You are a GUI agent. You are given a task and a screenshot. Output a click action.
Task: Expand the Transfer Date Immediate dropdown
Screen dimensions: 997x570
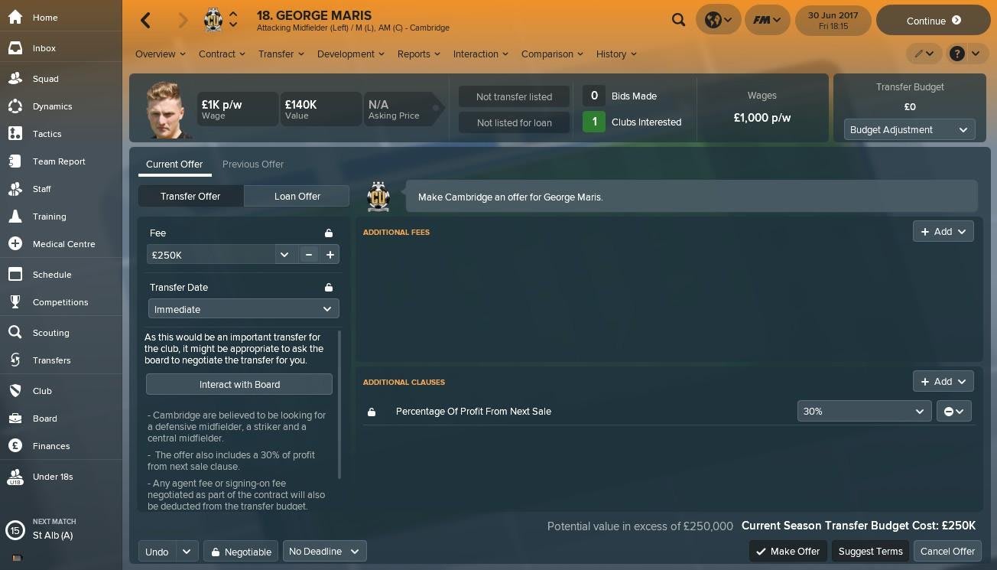pos(243,309)
